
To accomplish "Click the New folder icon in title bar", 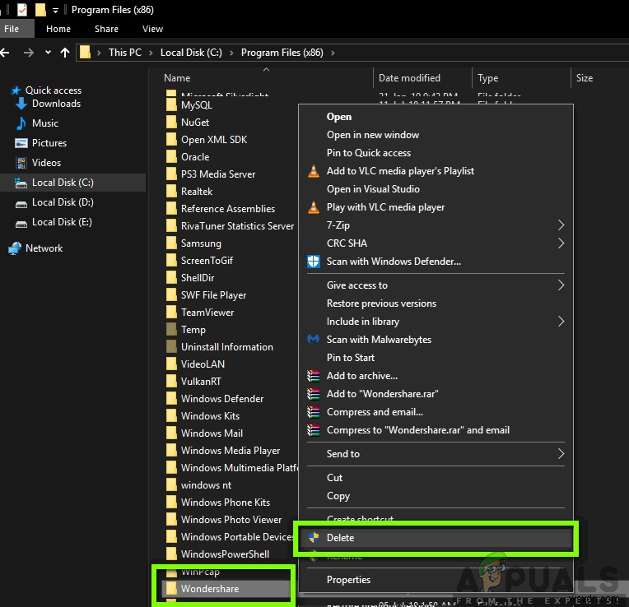I will click(x=40, y=10).
